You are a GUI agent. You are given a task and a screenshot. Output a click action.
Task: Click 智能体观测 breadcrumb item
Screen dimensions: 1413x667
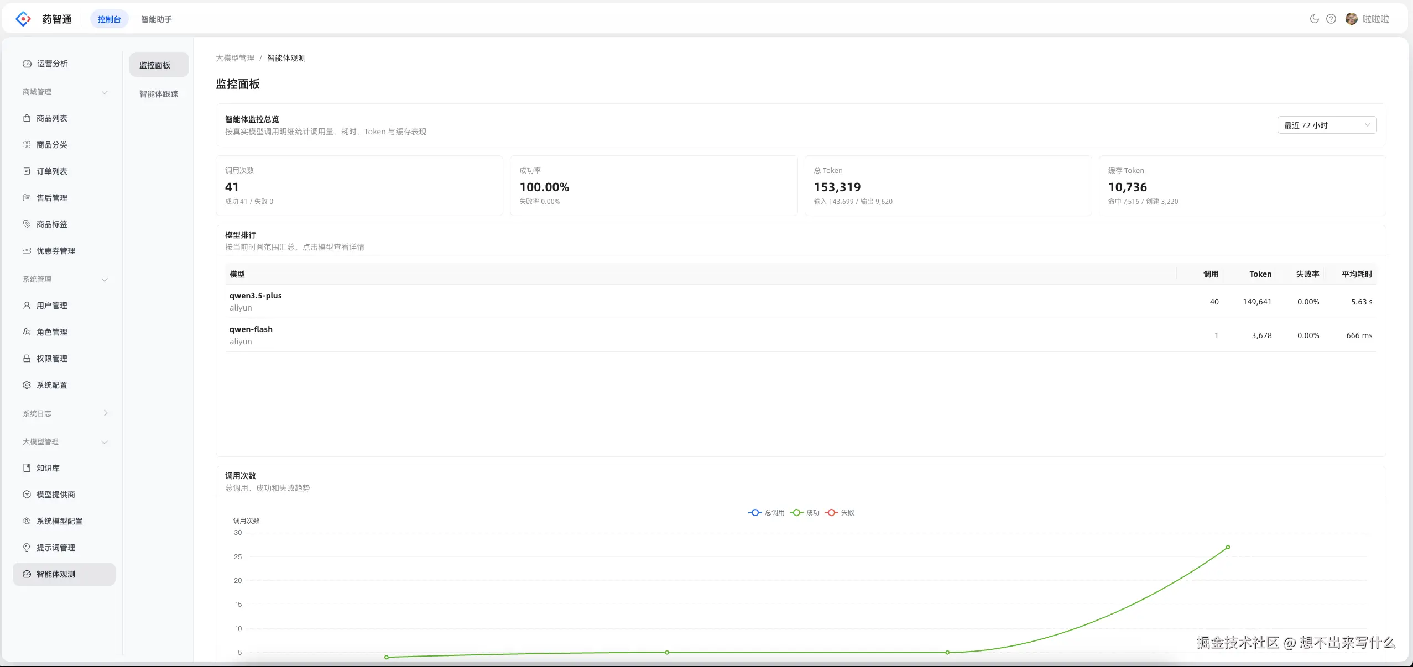(286, 58)
